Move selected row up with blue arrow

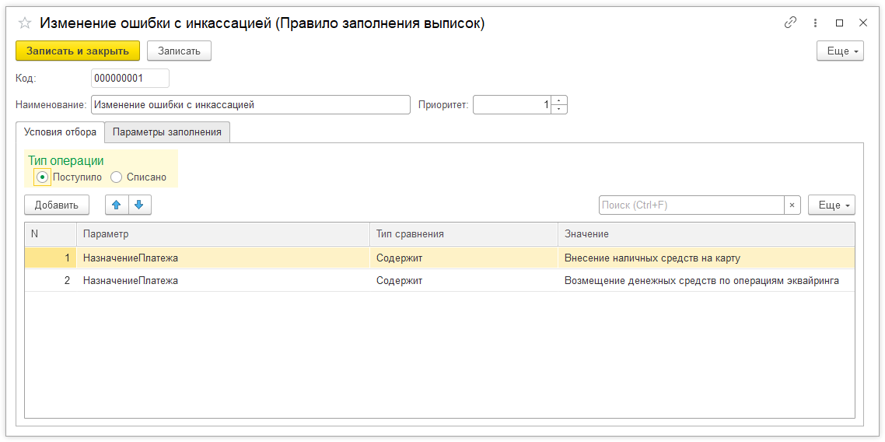point(117,205)
